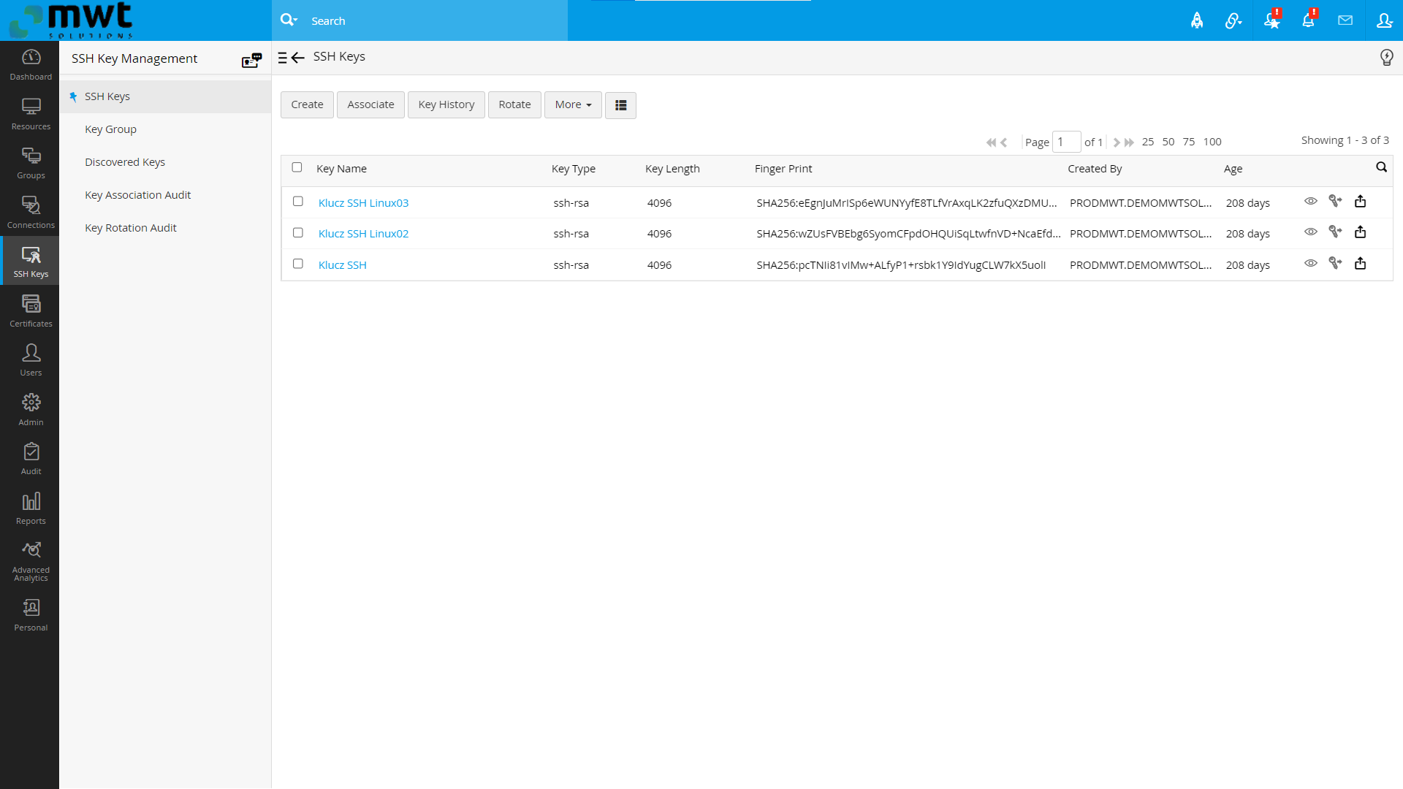Open notifications via the bell icon

click(x=1307, y=20)
